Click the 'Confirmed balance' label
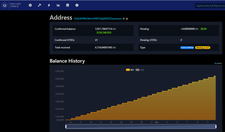Image resolution: width=225 pixels, height=132 pixels. [x=65, y=29]
